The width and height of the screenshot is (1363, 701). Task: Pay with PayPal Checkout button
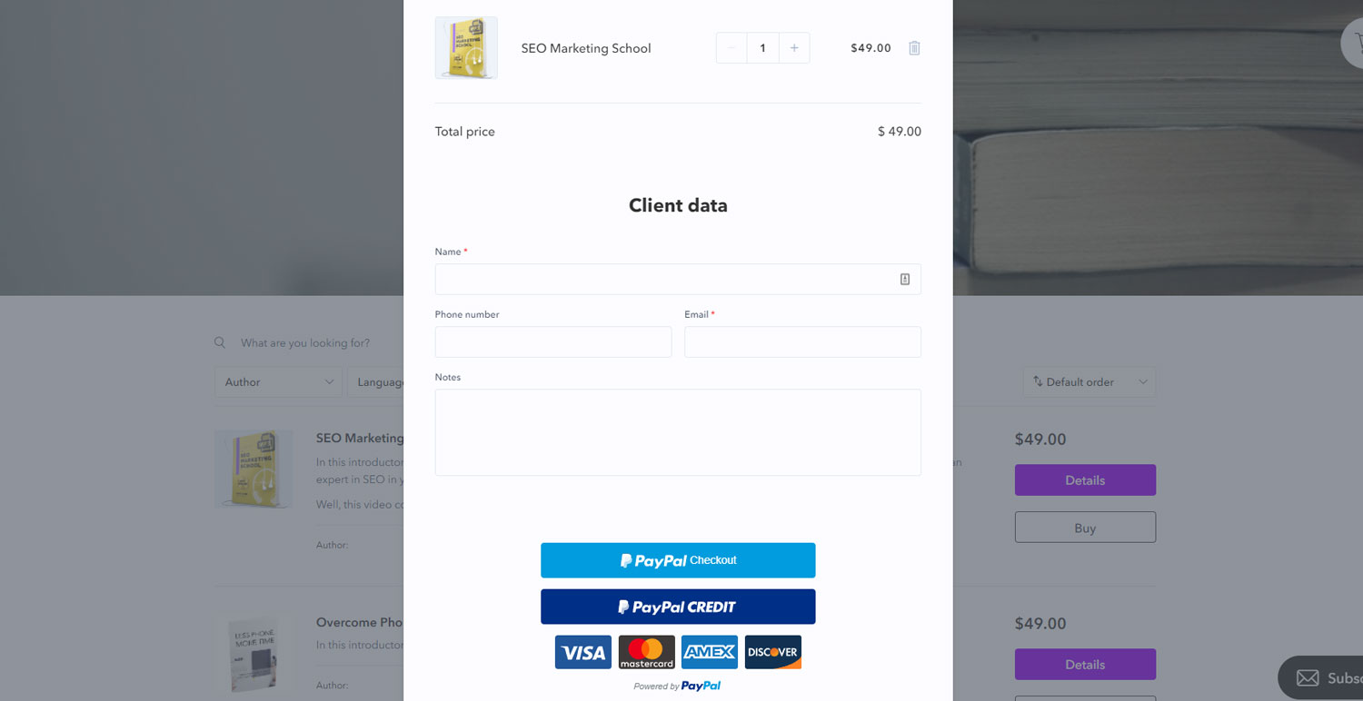(x=678, y=560)
